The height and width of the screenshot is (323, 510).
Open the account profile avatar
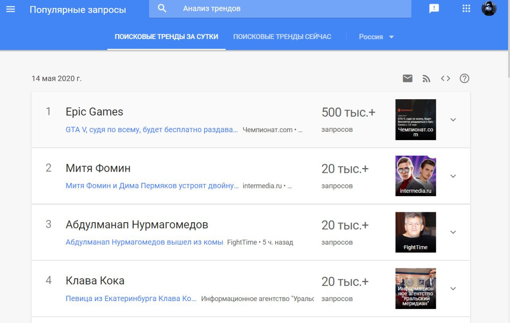489,8
